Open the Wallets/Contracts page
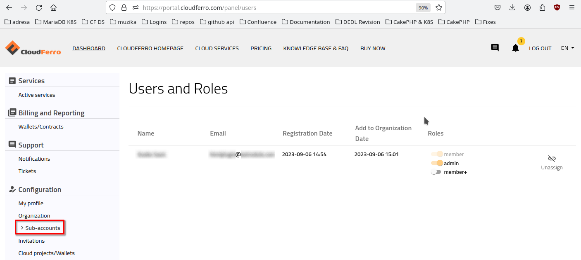This screenshot has width=581, height=260. click(x=41, y=126)
